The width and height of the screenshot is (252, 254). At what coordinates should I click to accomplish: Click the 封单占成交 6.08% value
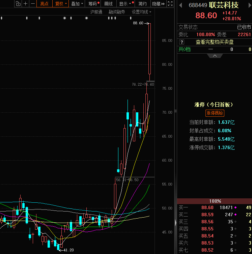pyautogui.click(x=224, y=131)
